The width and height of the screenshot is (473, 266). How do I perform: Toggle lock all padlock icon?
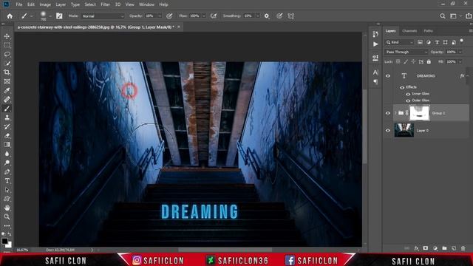click(429, 62)
